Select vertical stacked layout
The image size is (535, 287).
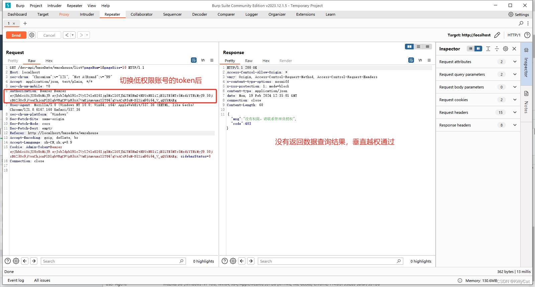tap(418, 47)
